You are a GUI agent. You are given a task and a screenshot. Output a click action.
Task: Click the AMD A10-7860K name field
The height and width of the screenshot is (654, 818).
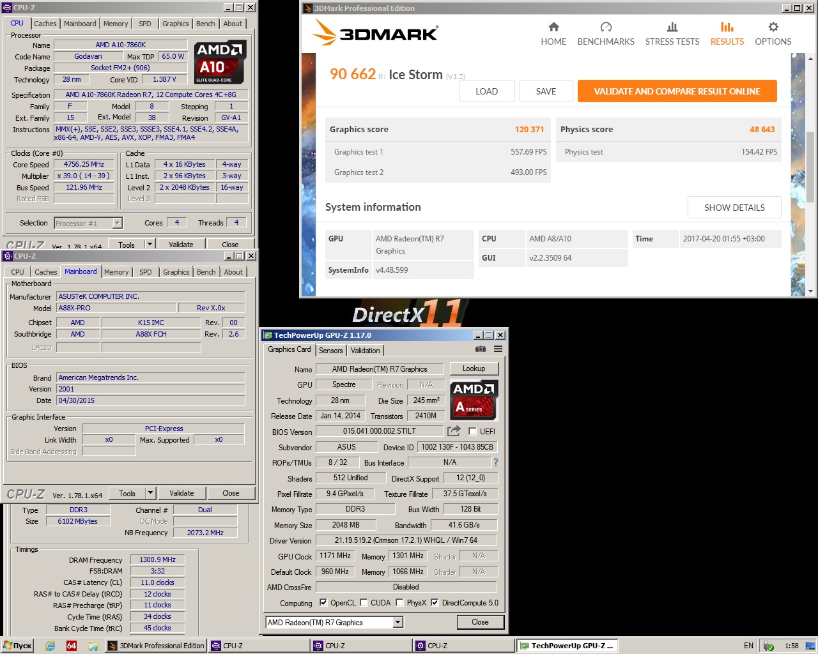pos(120,45)
